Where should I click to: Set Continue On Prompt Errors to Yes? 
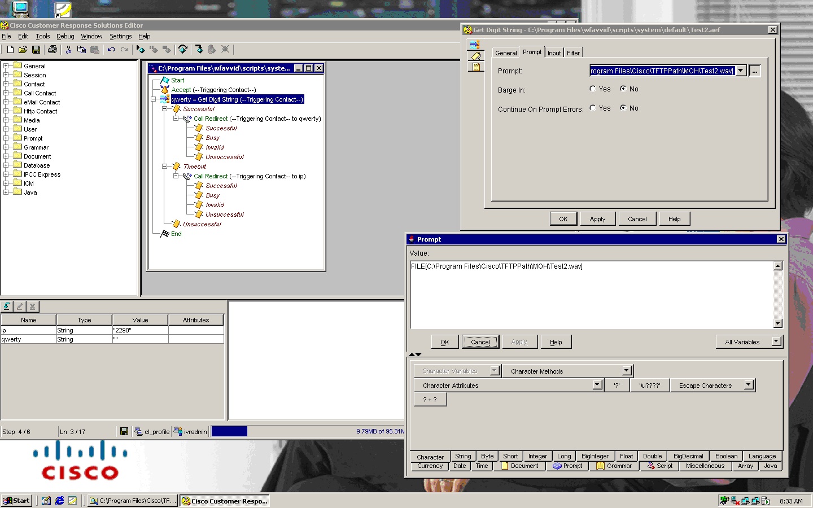593,108
